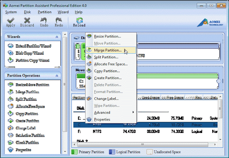Click Check Partition sidebar icon
This screenshot has width=229, height=158.
click(10, 142)
